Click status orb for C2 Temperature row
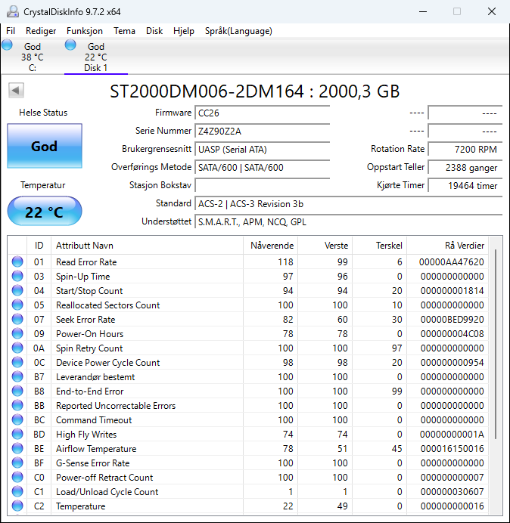Viewport: 510px width, 523px height. (17, 506)
